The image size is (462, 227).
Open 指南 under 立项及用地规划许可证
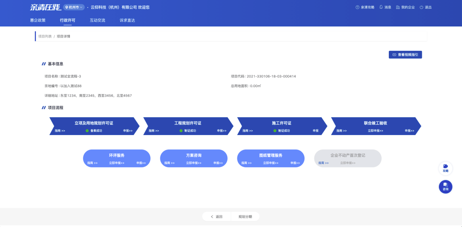(60, 130)
